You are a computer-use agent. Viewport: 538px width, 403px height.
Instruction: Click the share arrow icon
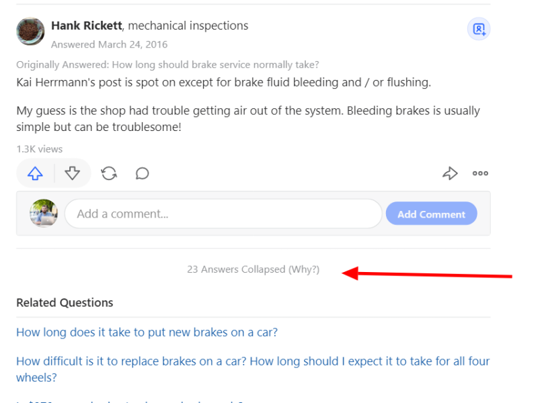click(x=450, y=173)
